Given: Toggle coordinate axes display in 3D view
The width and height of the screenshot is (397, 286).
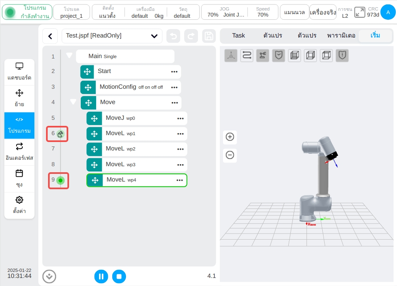Looking at the screenshot, I should pyautogui.click(x=231, y=55).
